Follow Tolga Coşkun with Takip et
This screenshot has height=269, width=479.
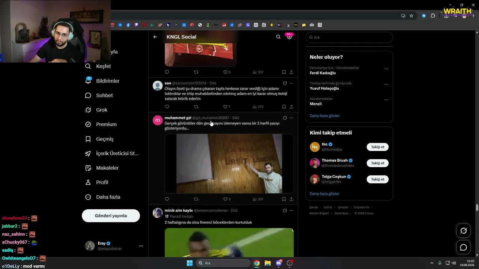tap(378, 179)
